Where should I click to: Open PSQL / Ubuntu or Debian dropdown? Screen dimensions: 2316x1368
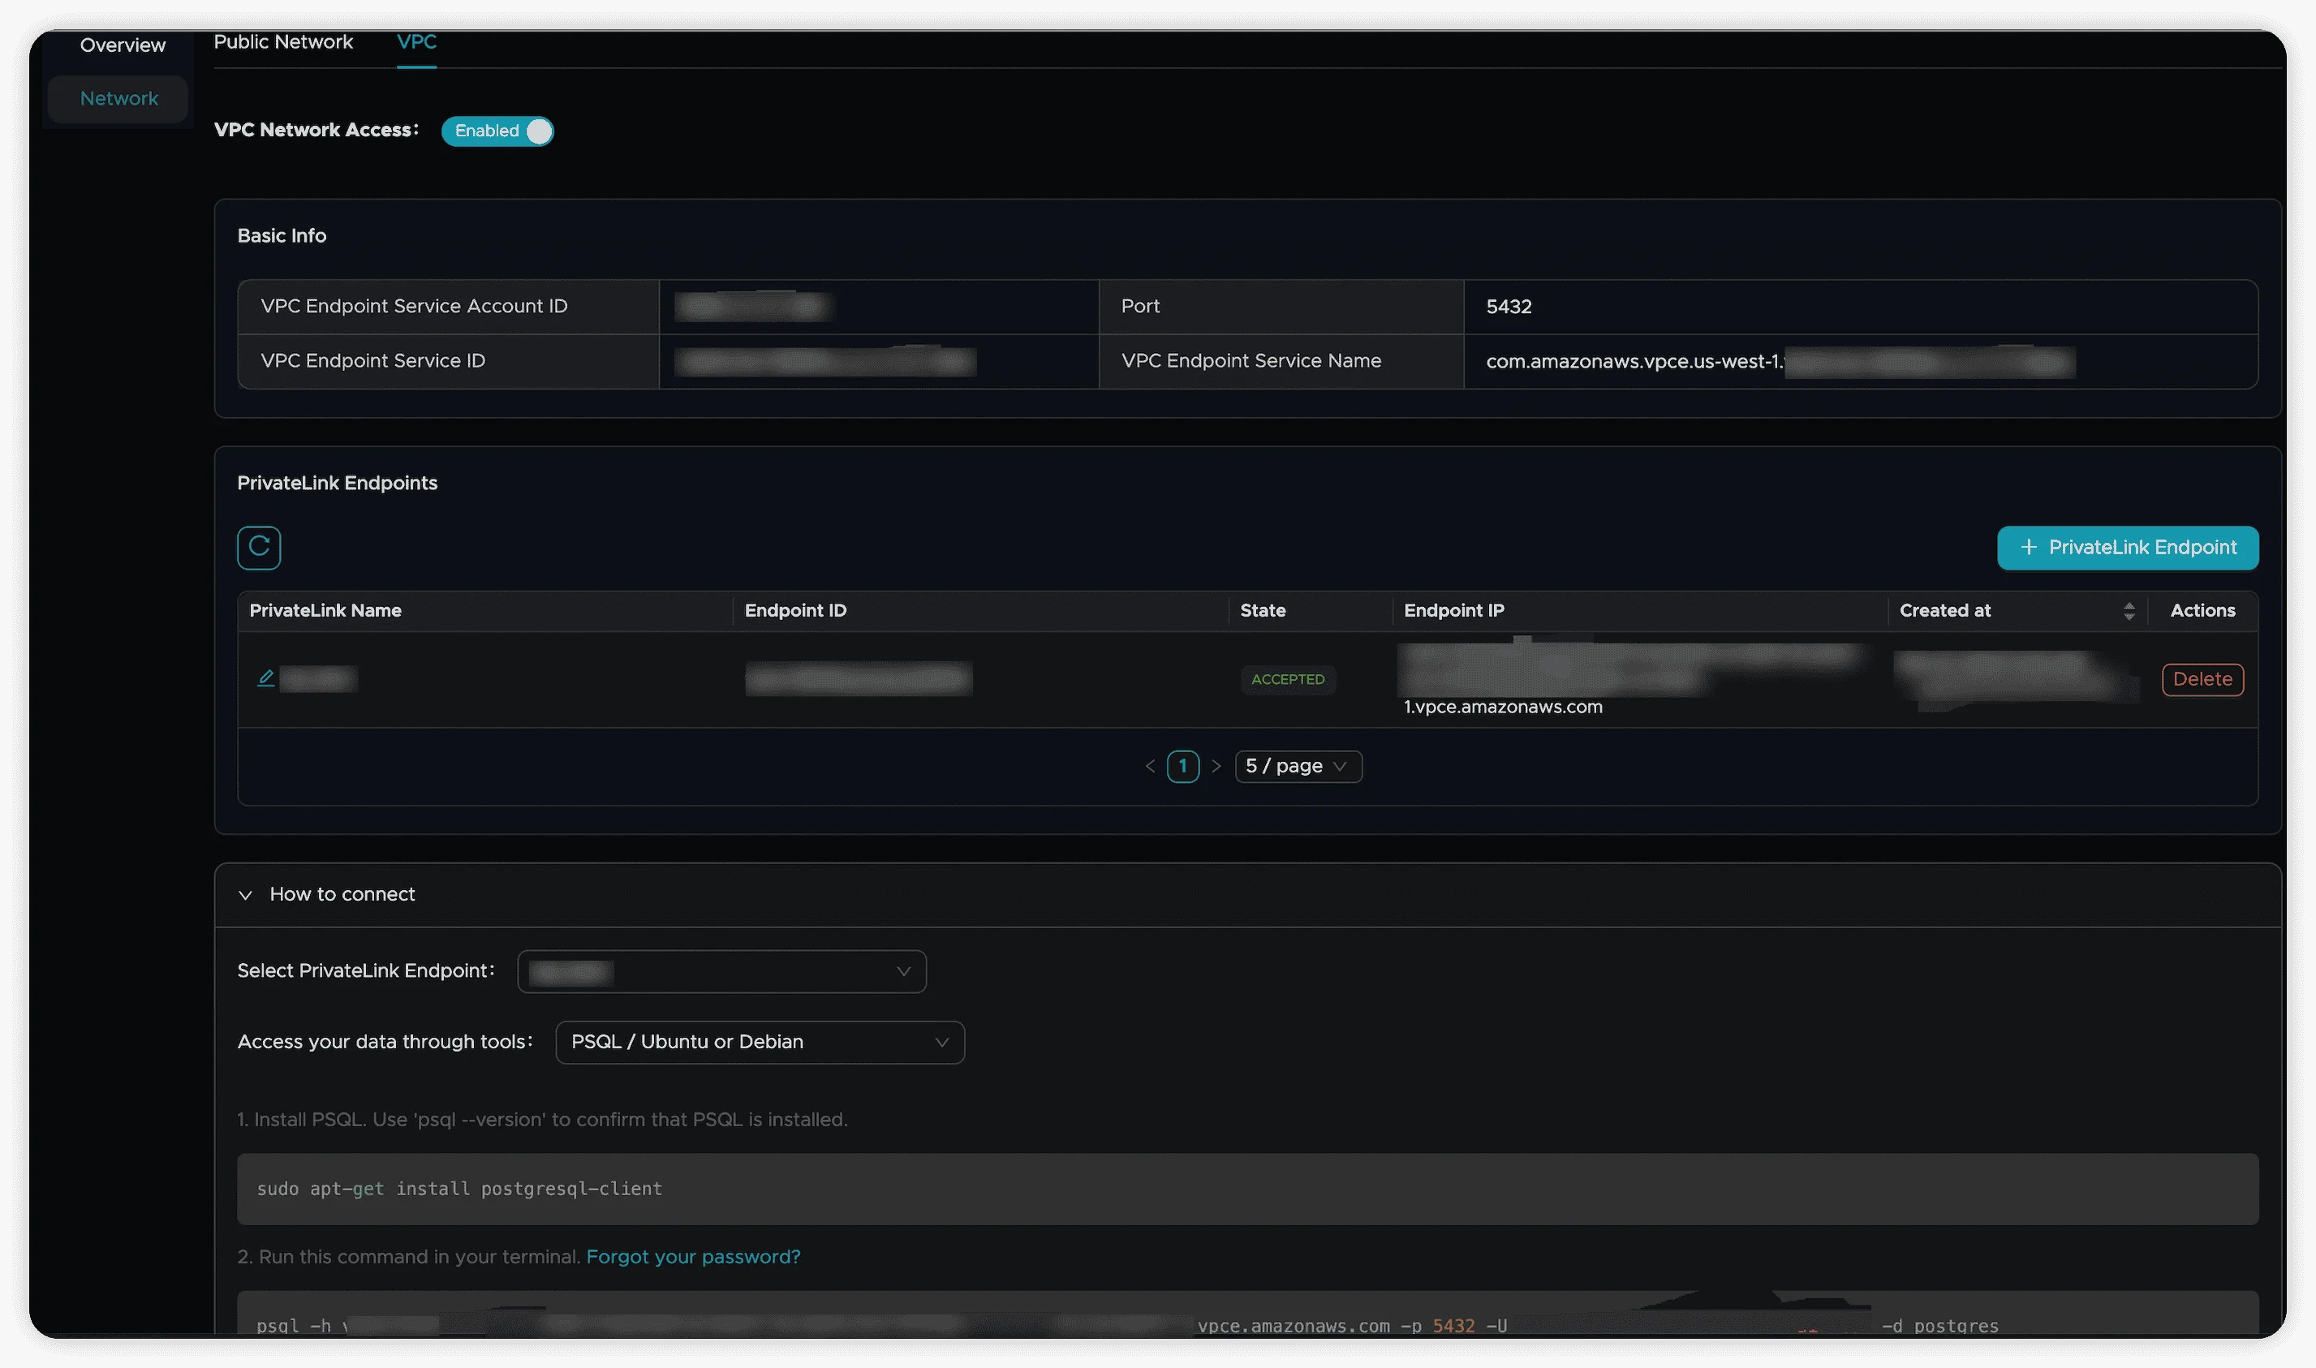pyautogui.click(x=760, y=1043)
